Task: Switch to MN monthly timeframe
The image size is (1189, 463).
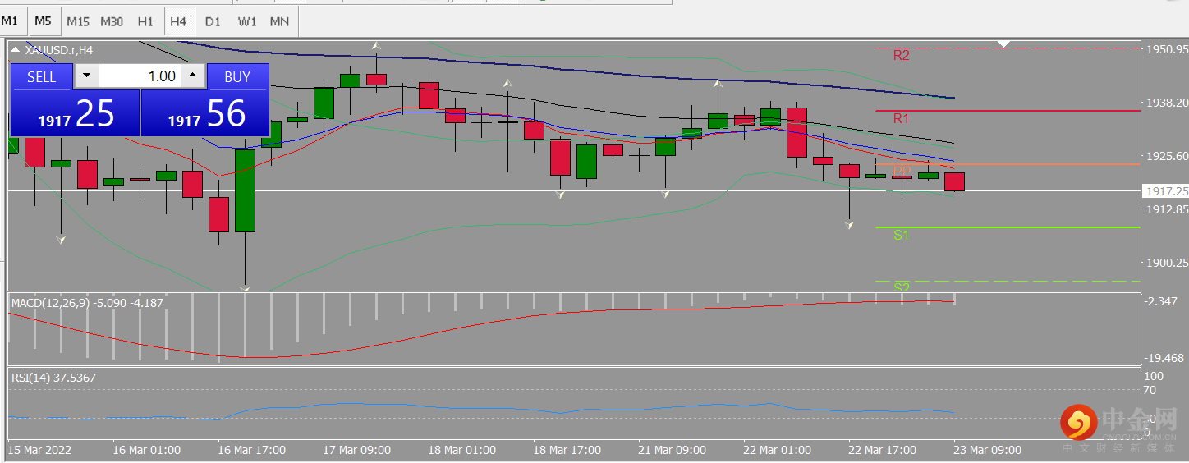Action: [279, 21]
